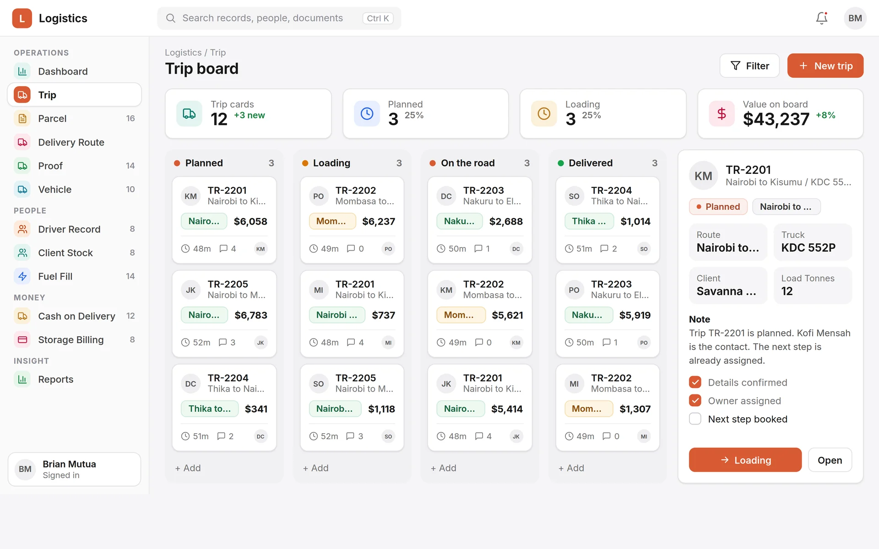Open the TR-2204 card showing $341
Image resolution: width=879 pixels, height=549 pixels.
[224, 407]
